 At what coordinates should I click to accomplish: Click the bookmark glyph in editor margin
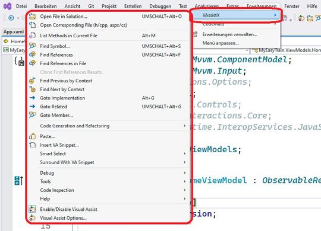20,61
